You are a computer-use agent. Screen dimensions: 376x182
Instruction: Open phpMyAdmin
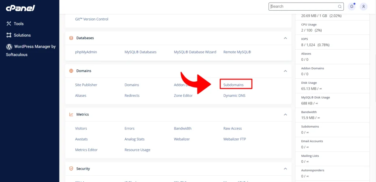pyautogui.click(x=86, y=52)
